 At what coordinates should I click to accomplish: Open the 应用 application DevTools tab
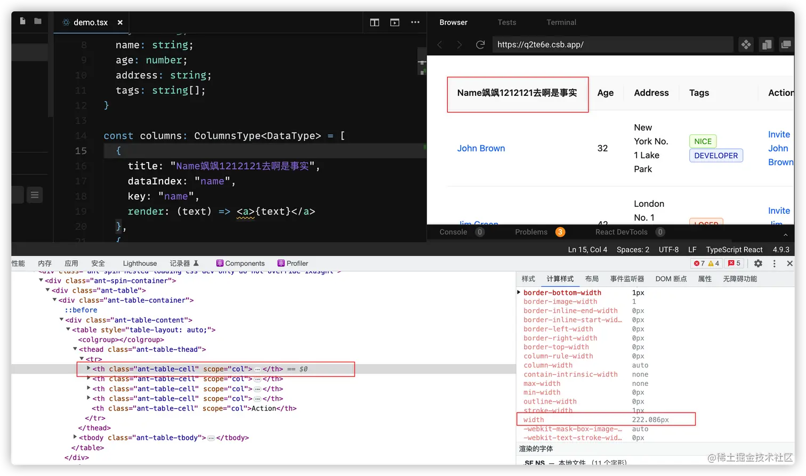coord(71,263)
